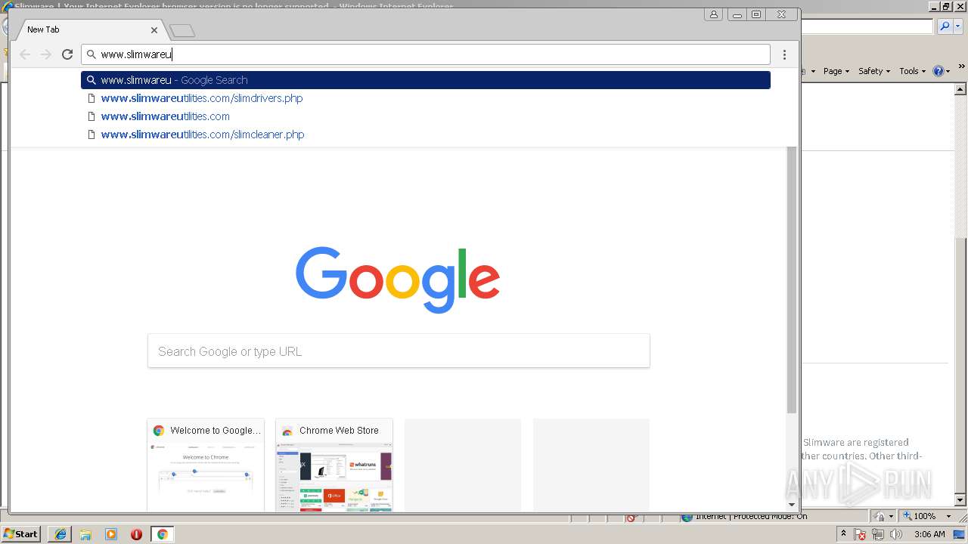968x544 pixels.
Task: Click the network tray icon
Action: (x=878, y=535)
